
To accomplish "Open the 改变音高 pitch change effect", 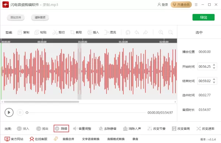I will point(181,129).
